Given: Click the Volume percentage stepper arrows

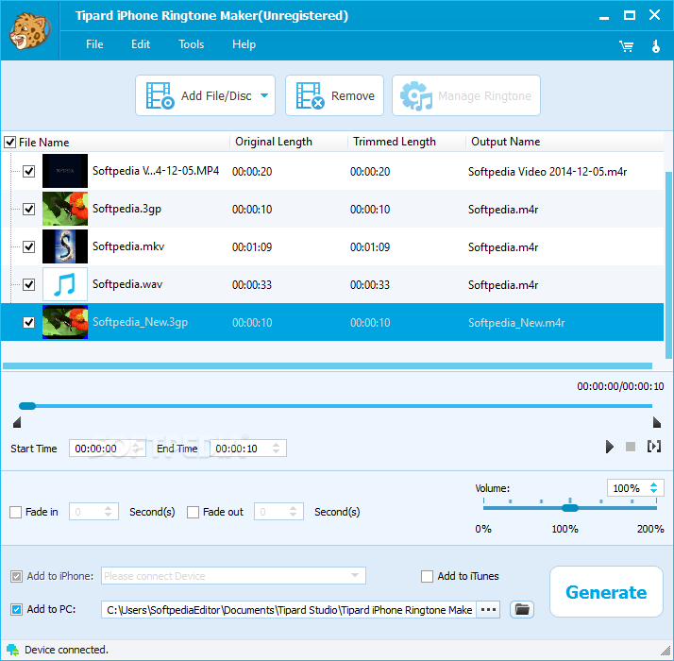Looking at the screenshot, I should pyautogui.click(x=654, y=487).
